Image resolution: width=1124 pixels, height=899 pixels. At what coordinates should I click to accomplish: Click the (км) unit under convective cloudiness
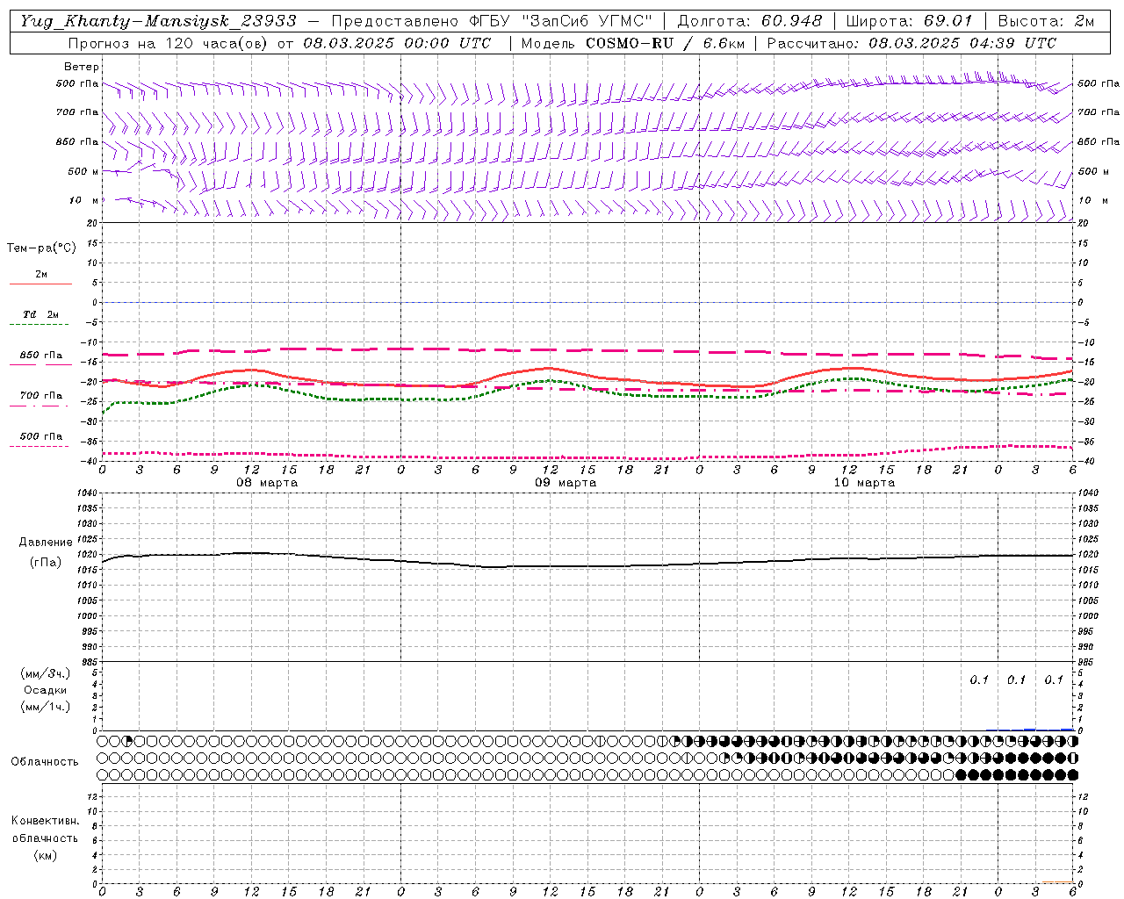(46, 854)
